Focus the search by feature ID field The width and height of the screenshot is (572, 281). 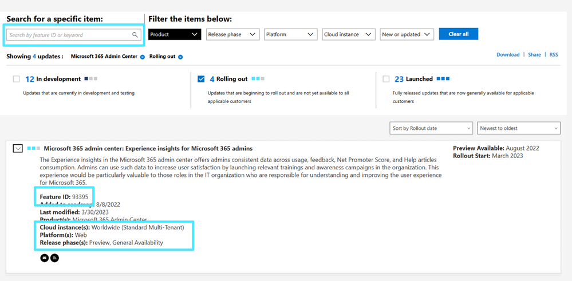pos(74,35)
